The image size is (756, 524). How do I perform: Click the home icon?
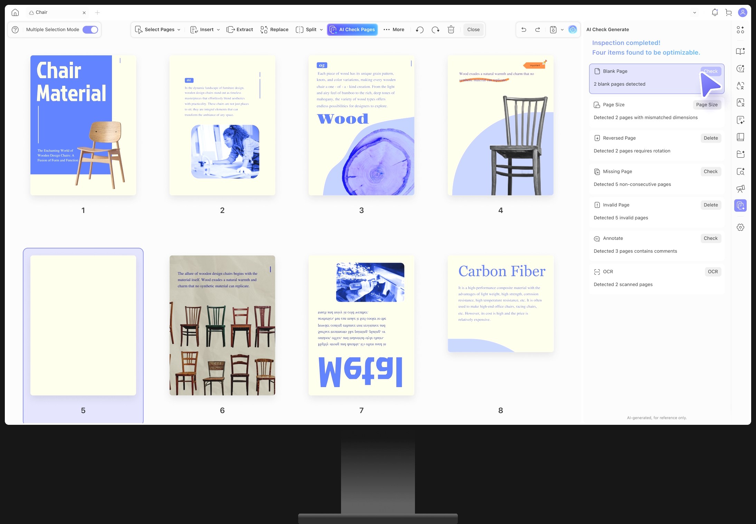pos(15,12)
